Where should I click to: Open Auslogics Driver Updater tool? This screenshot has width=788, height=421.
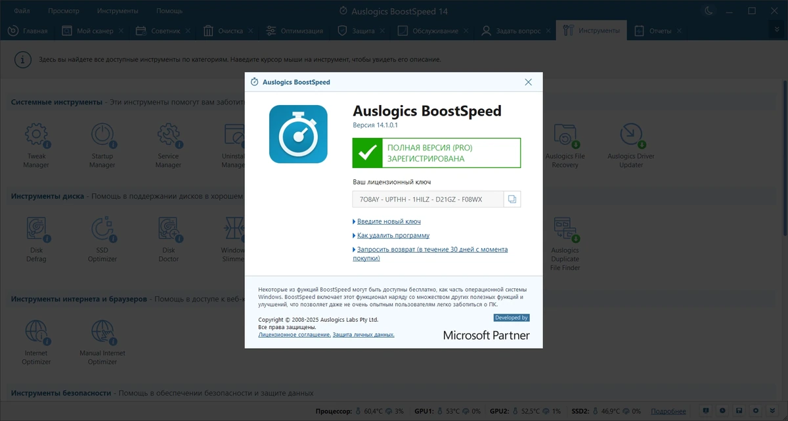[x=631, y=146]
